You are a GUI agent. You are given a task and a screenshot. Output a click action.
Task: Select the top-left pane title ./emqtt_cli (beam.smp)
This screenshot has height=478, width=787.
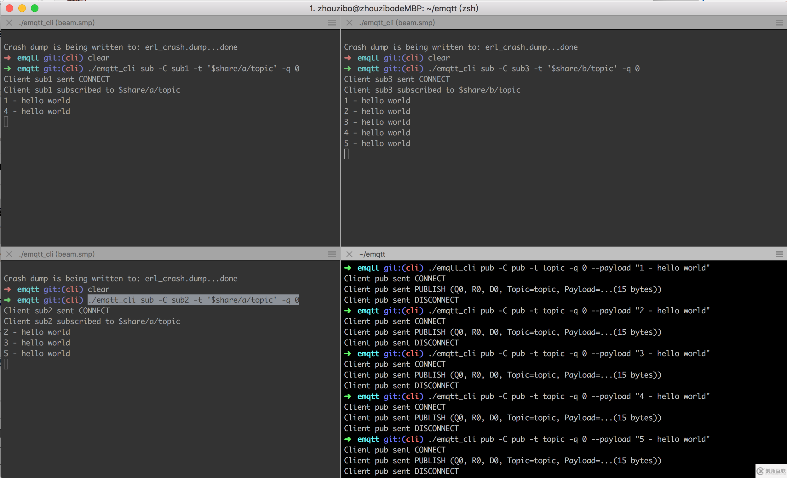point(57,23)
